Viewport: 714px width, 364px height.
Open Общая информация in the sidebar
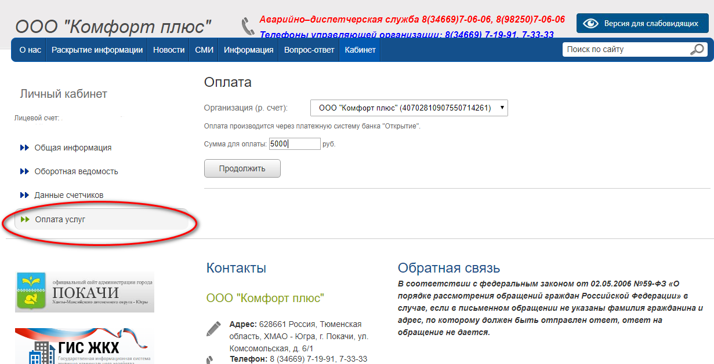pos(73,148)
